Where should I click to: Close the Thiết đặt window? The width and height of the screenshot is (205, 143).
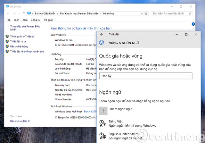(196, 34)
